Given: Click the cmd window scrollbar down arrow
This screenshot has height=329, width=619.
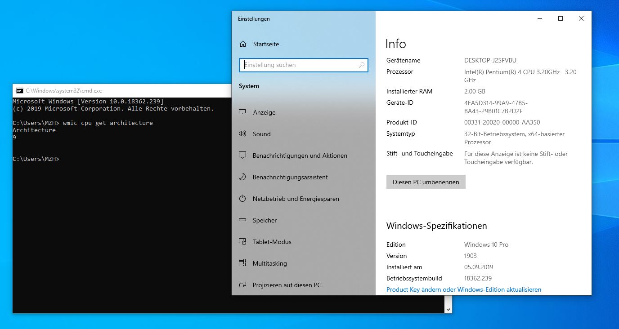Looking at the screenshot, I should 448,310.
